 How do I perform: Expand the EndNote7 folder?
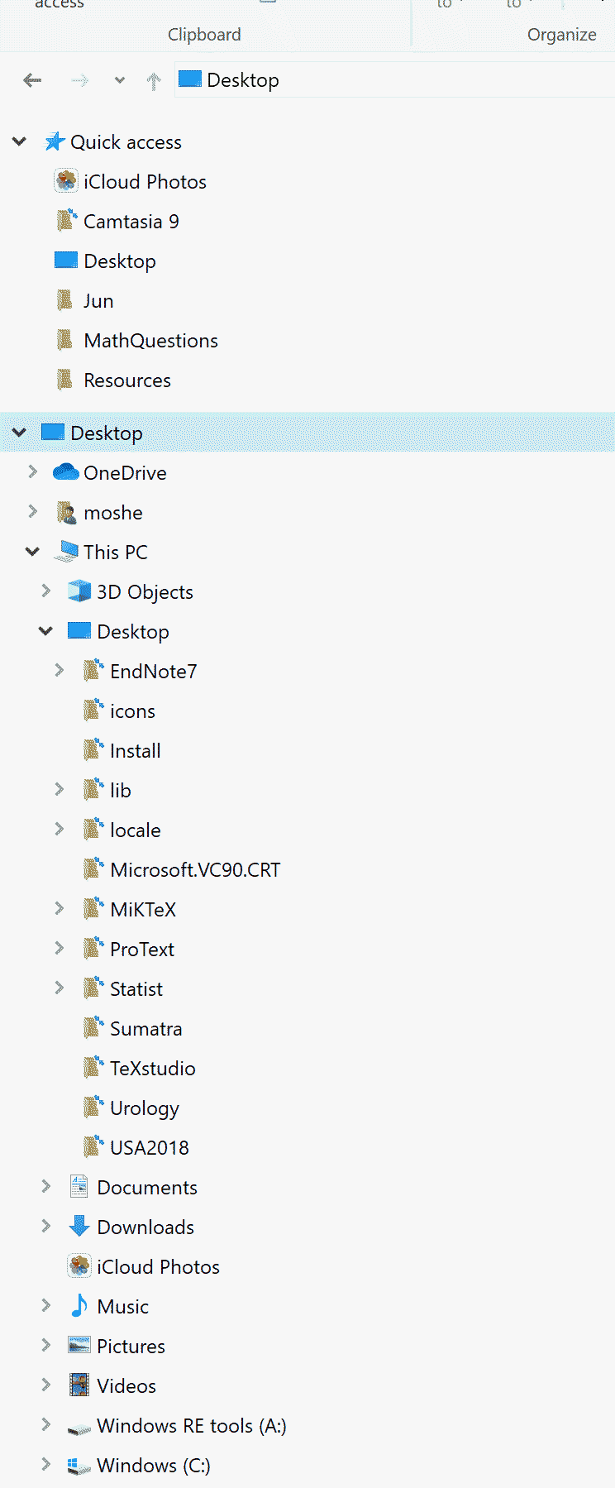(60, 670)
